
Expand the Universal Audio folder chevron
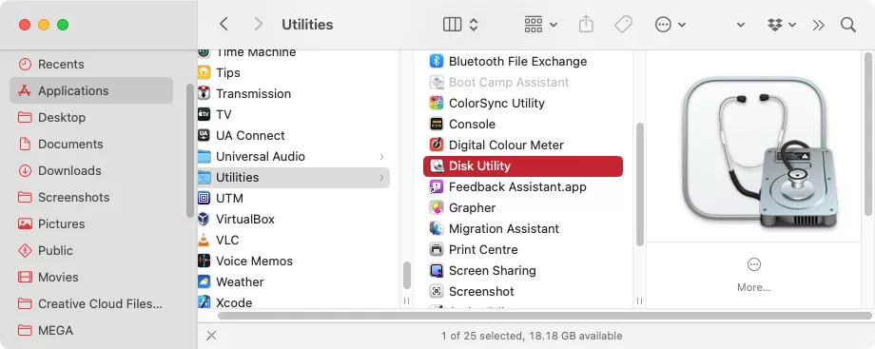pyautogui.click(x=381, y=156)
